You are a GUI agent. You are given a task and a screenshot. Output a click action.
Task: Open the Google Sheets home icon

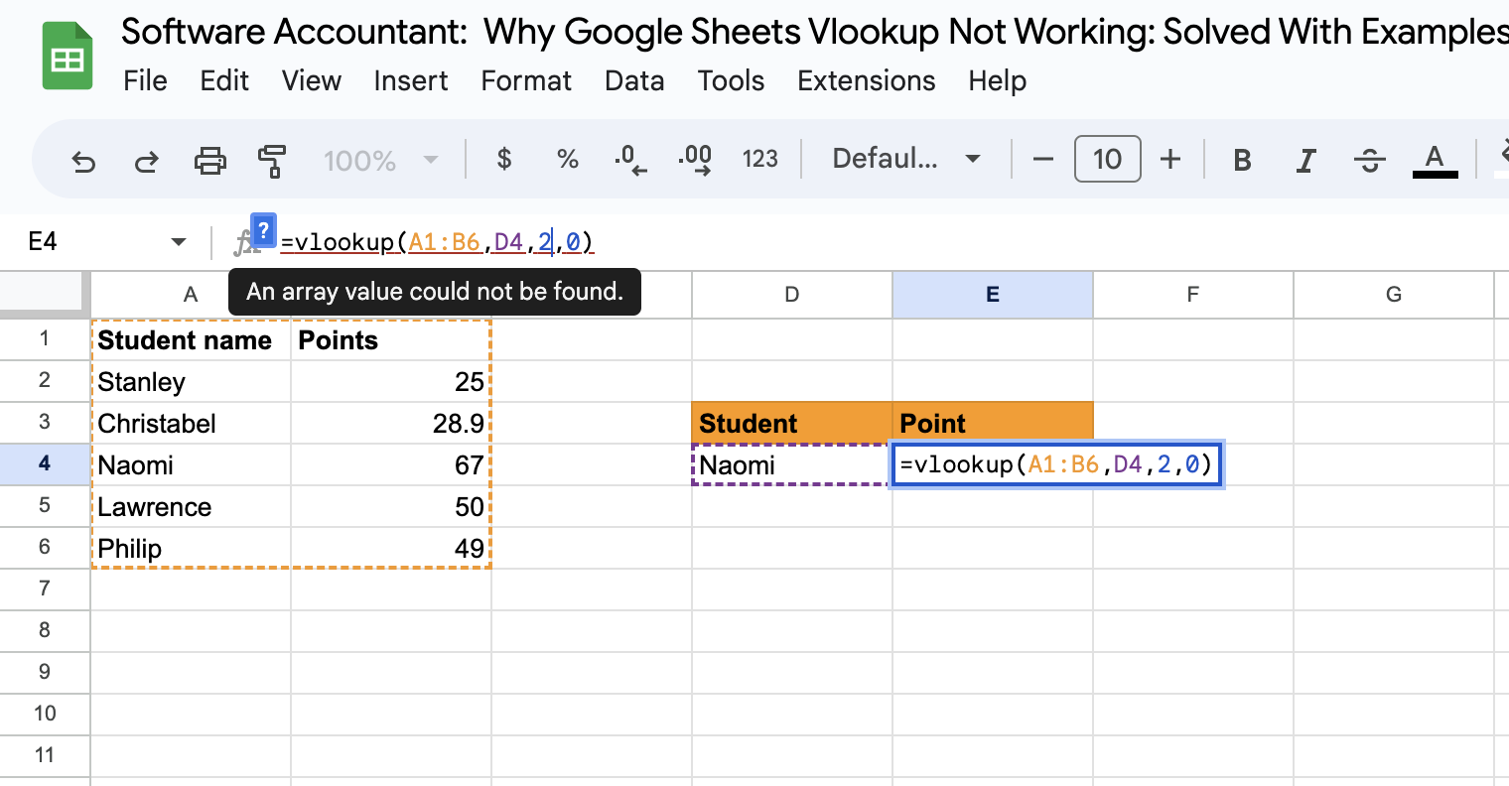tap(68, 57)
